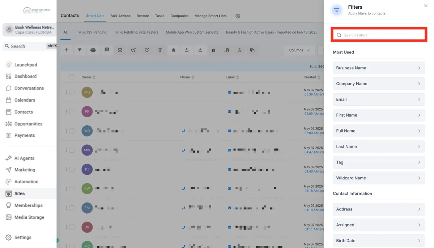The width and height of the screenshot is (434, 248).
Task: Open Opportunities in the sidebar
Action: click(x=24, y=124)
